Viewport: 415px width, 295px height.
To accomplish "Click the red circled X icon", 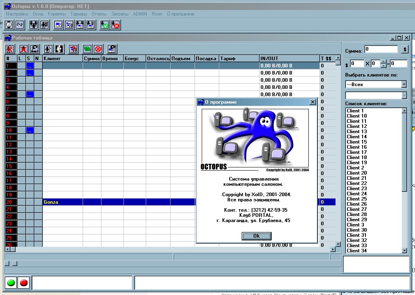I will click(x=98, y=49).
